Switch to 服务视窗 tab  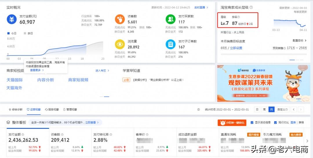[52, 109]
